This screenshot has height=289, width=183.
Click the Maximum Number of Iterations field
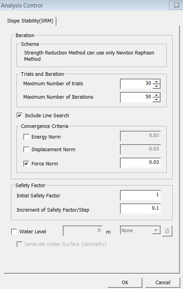(136, 97)
